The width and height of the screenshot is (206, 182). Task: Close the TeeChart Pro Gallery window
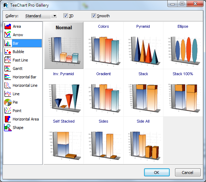pyautogui.click(x=195, y=4)
